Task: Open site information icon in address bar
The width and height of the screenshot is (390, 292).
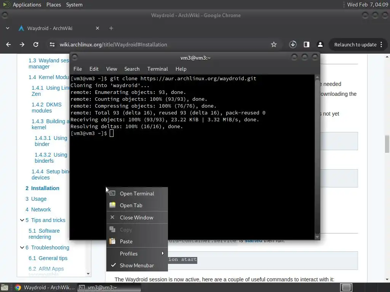Action: (52, 44)
